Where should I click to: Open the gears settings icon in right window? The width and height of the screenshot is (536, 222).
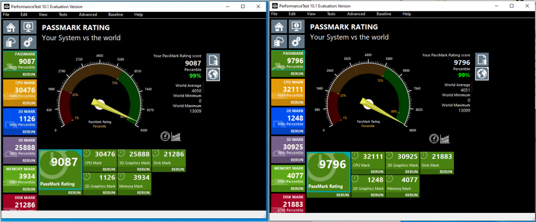tap(297, 41)
